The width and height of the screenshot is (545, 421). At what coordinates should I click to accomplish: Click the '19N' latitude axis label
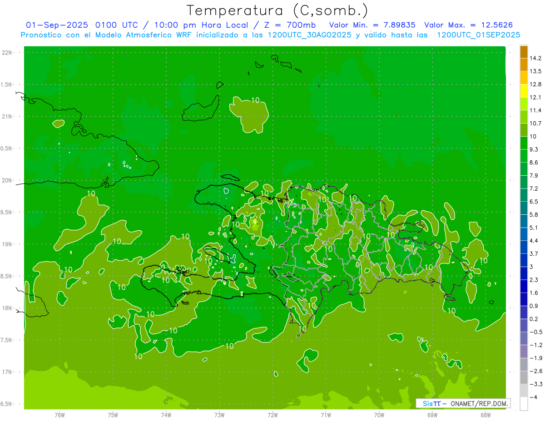(x=7, y=244)
